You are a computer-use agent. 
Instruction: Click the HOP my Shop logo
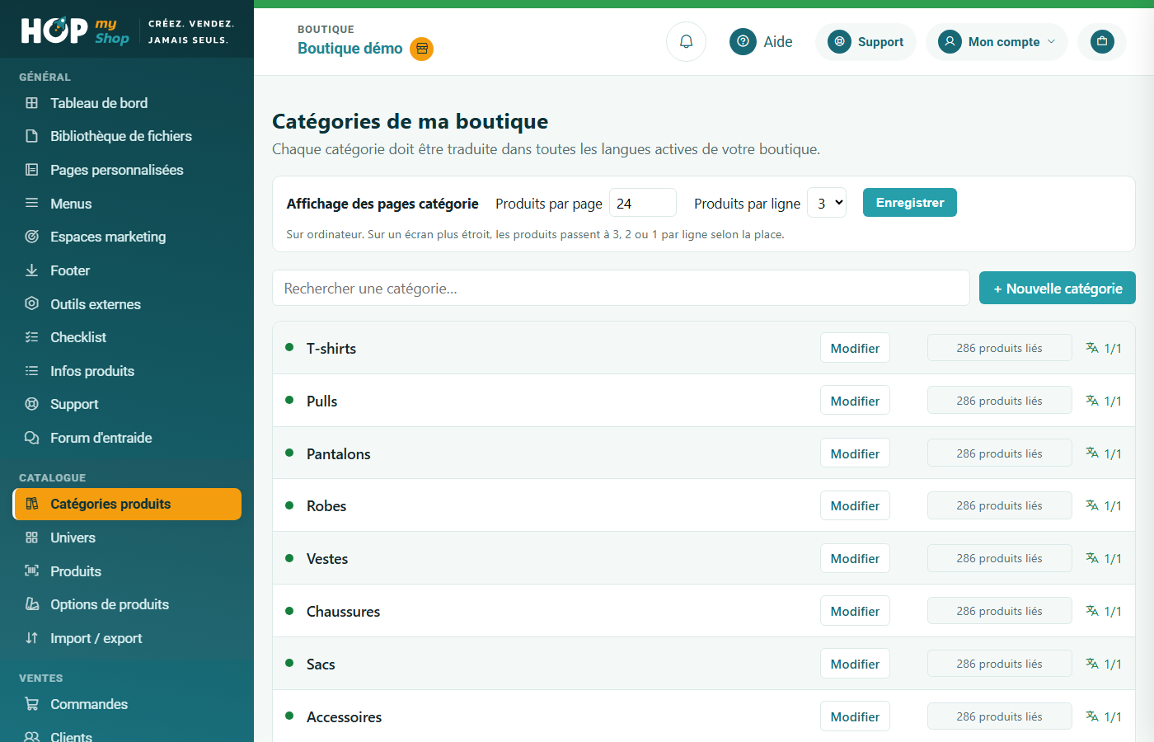click(x=75, y=31)
